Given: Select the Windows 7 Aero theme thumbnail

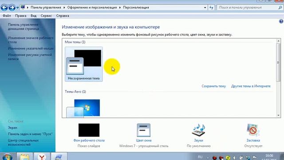Looking at the screenshot, I should tap(83, 108).
